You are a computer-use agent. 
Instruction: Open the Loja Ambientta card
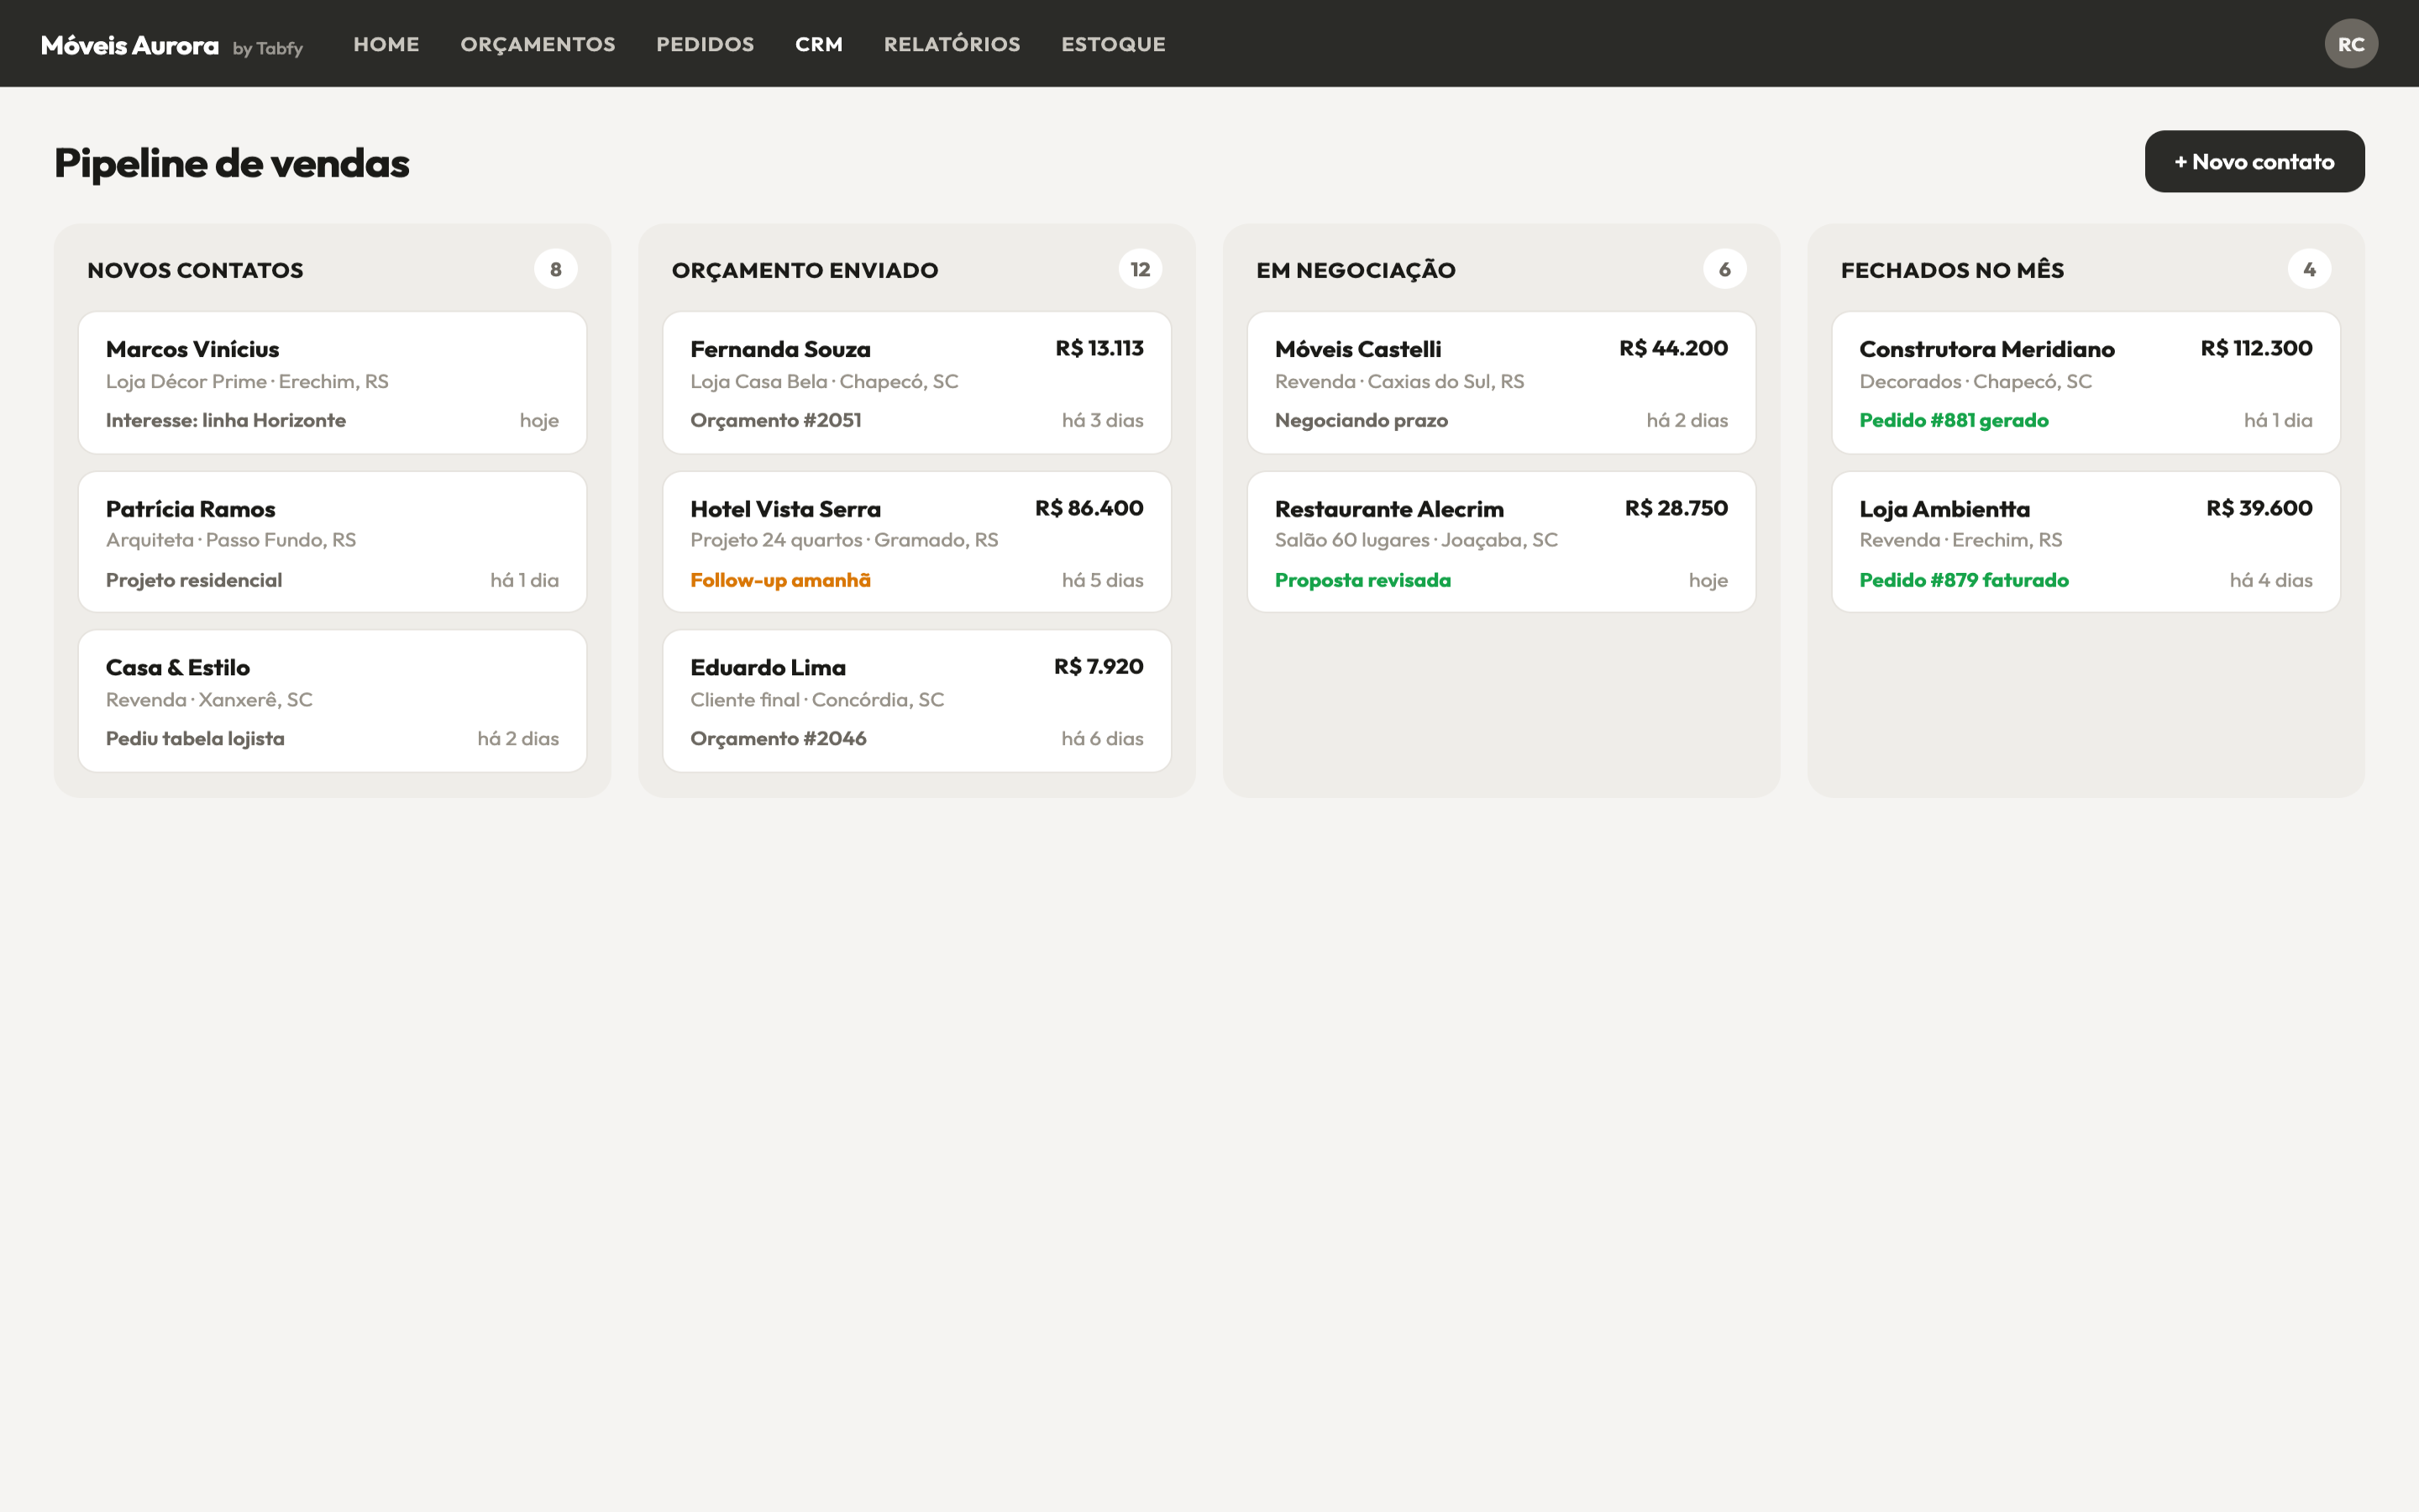tap(2086, 542)
